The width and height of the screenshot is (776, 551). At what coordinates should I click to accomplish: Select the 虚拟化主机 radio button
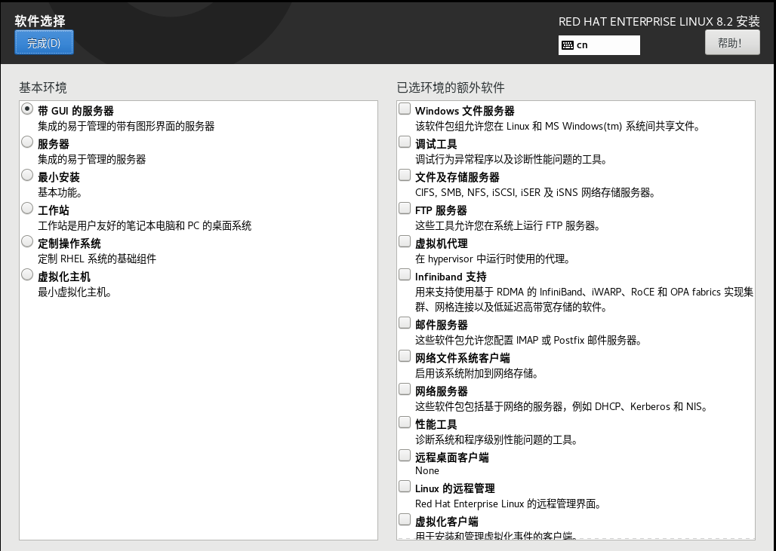pos(27,274)
